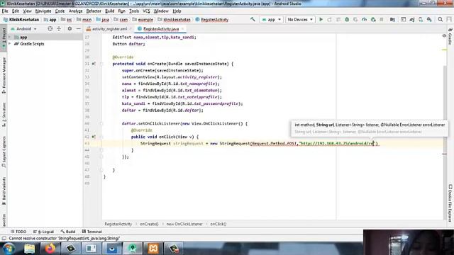The image size is (454, 255).
Task: Open the Help menu
Action: (177, 11)
